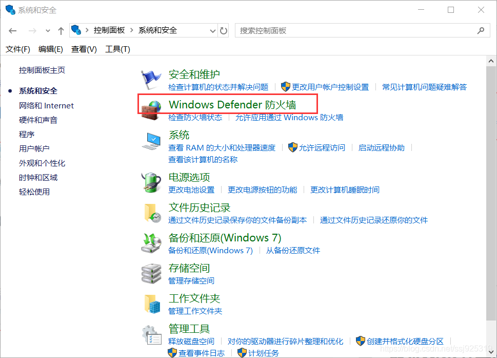This screenshot has width=497, height=358.
Task: Open recent locations dropdown arrow
Action: click(48, 31)
